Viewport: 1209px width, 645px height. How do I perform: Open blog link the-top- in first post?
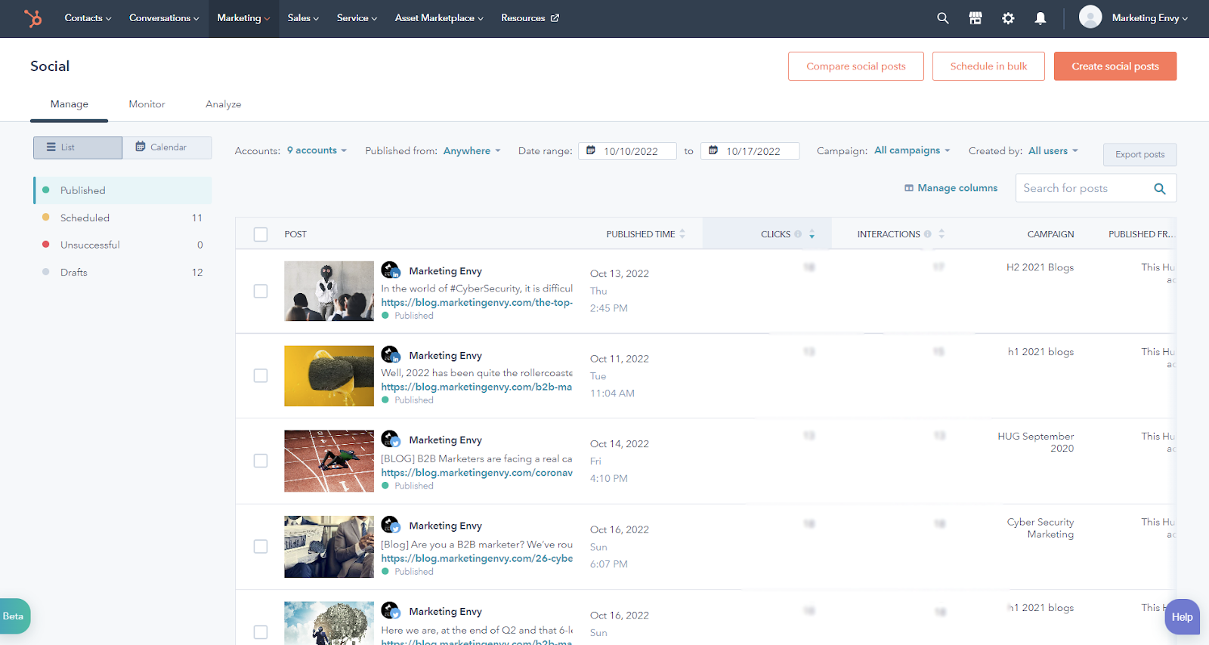(477, 302)
